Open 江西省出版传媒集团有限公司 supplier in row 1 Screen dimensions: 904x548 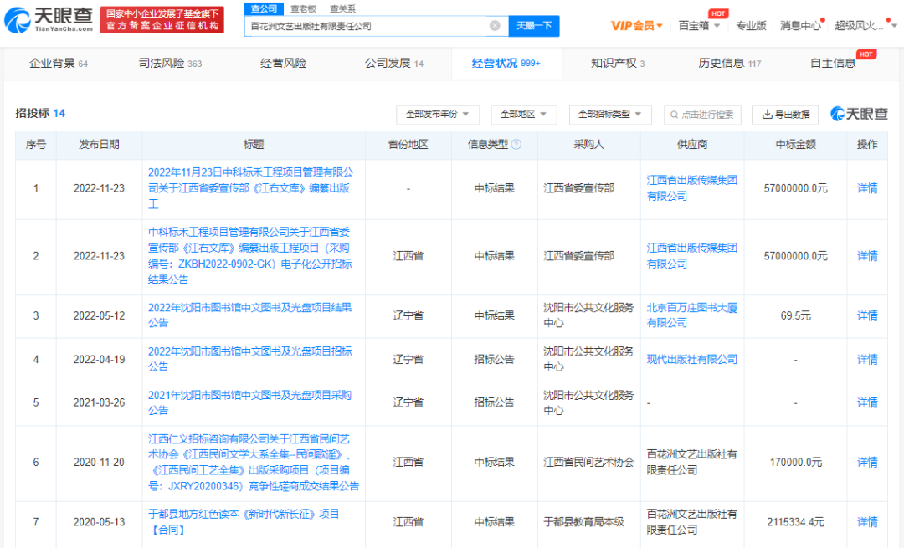pos(691,188)
